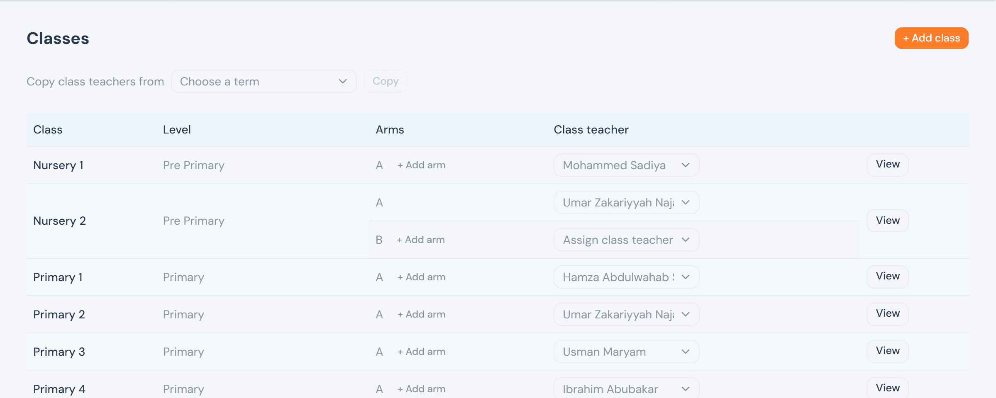
Task: Click the Level column header
Action: 177,129
